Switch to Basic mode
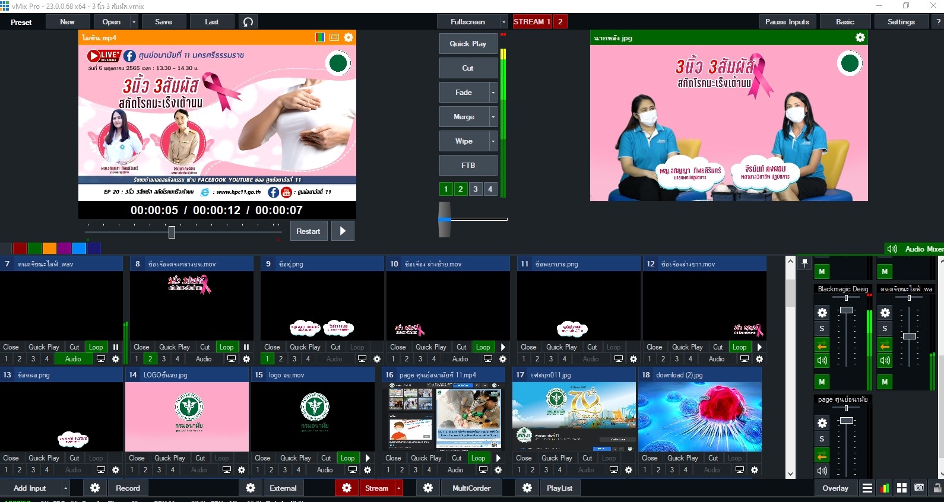This screenshot has width=944, height=502. tap(845, 22)
